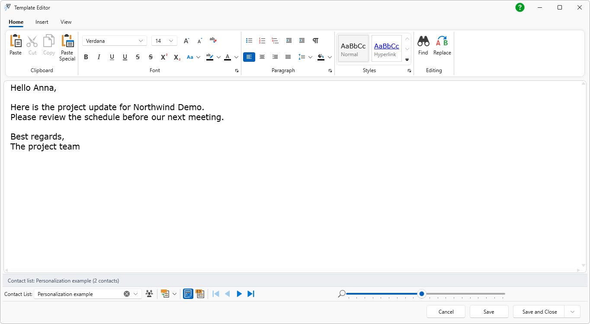Jump to the last contact preview
Image resolution: width=590 pixels, height=324 pixels.
coord(251,294)
